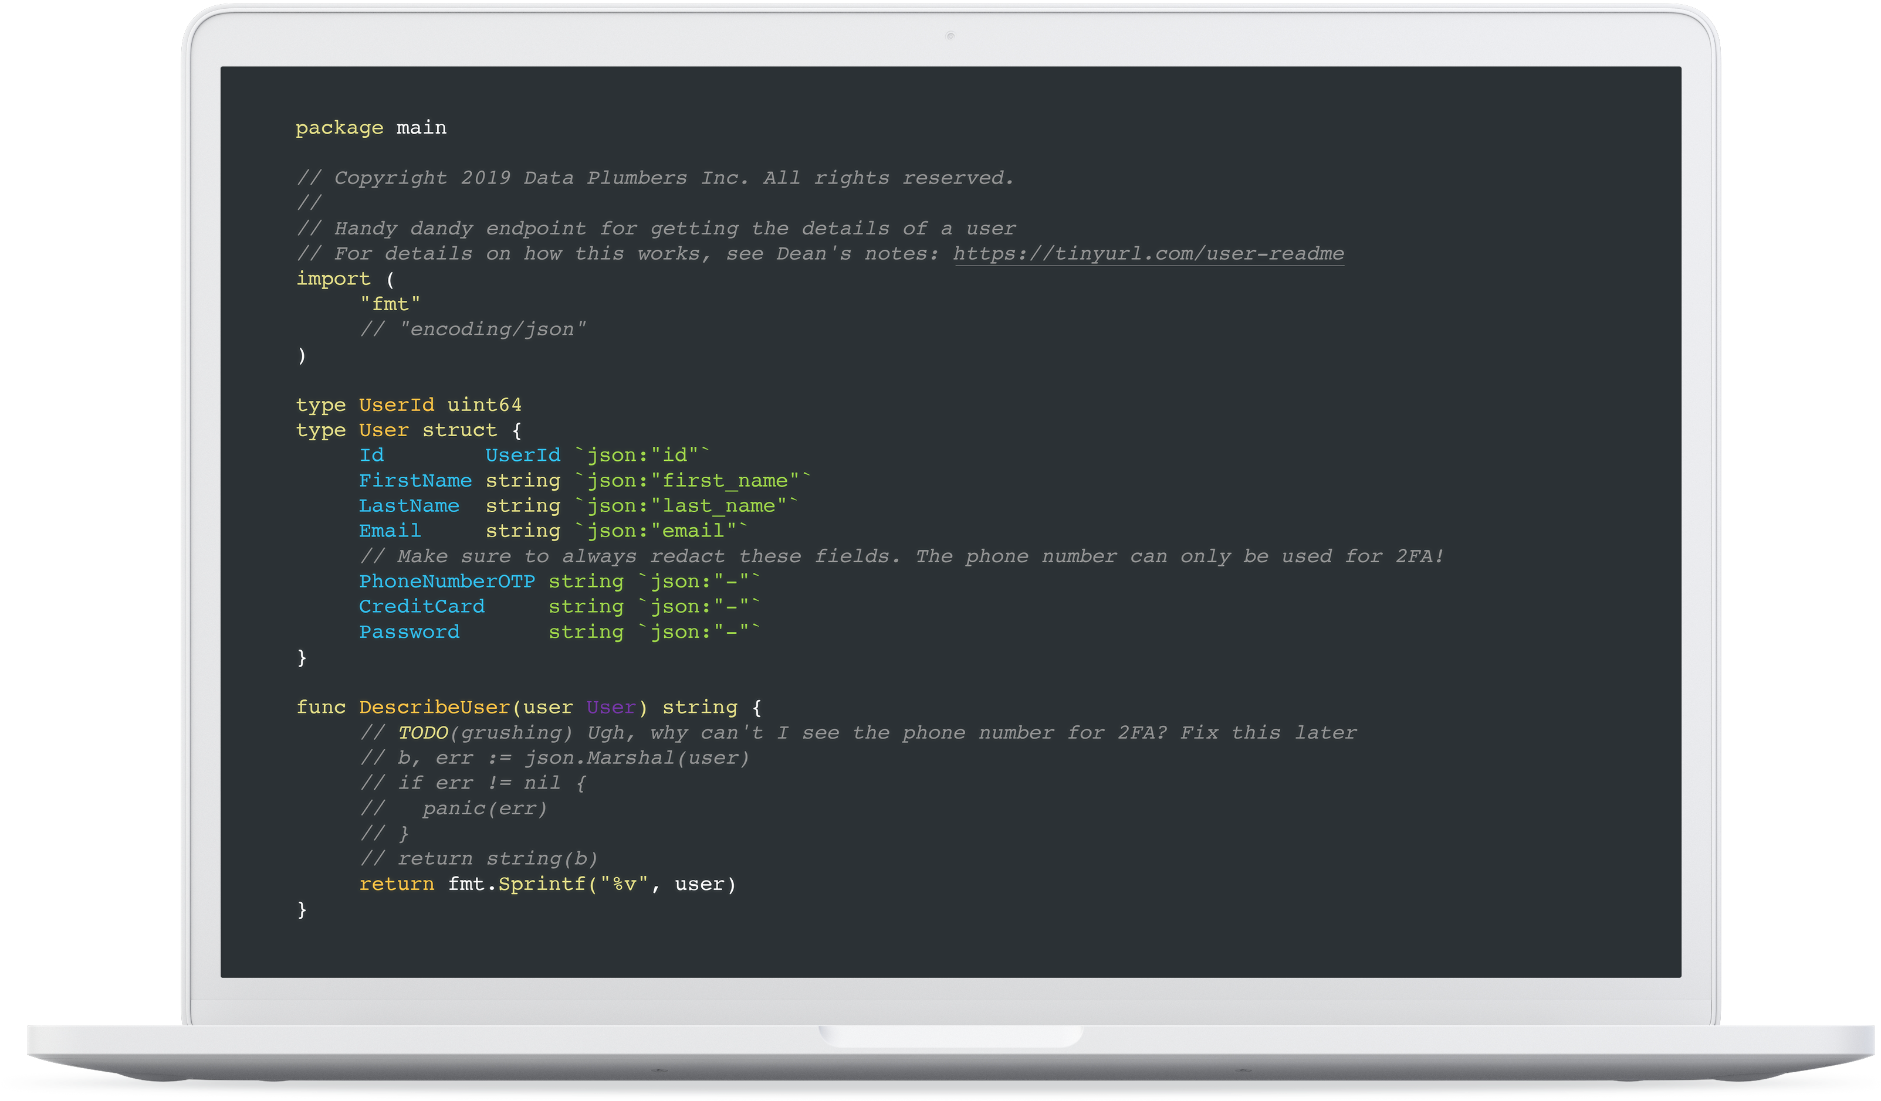Click the commented "encoding/json" import
Image resolution: width=1881 pixels, height=1101 pixels.
pyautogui.click(x=473, y=329)
